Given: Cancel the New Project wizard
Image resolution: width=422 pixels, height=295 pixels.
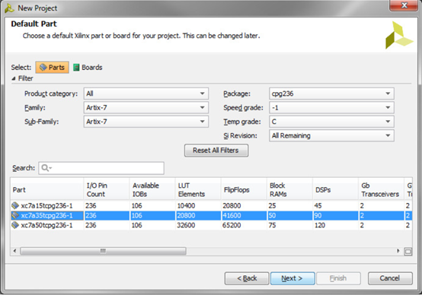Looking at the screenshot, I should pyautogui.click(x=390, y=278).
